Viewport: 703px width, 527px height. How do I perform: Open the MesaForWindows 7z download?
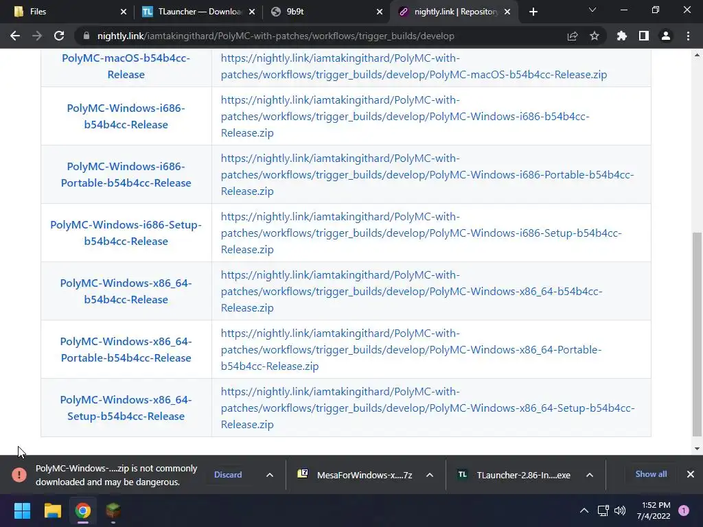tap(354, 475)
